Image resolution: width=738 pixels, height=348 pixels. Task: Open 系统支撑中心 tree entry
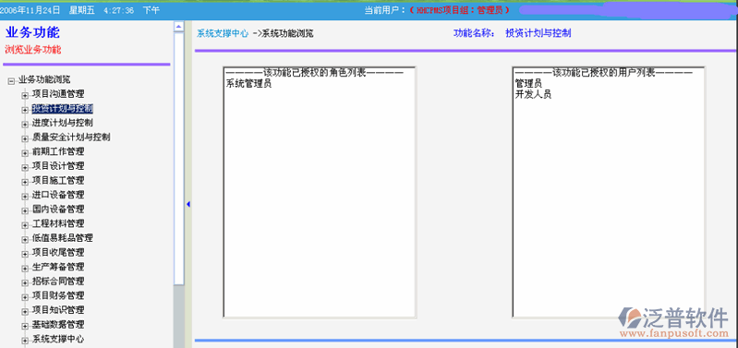coord(58,339)
